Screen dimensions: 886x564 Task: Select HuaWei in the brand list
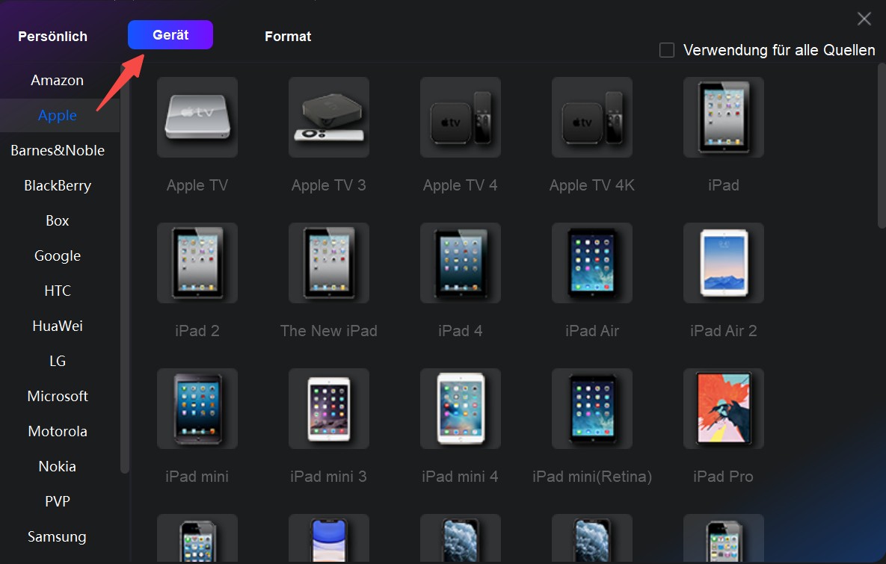click(57, 326)
